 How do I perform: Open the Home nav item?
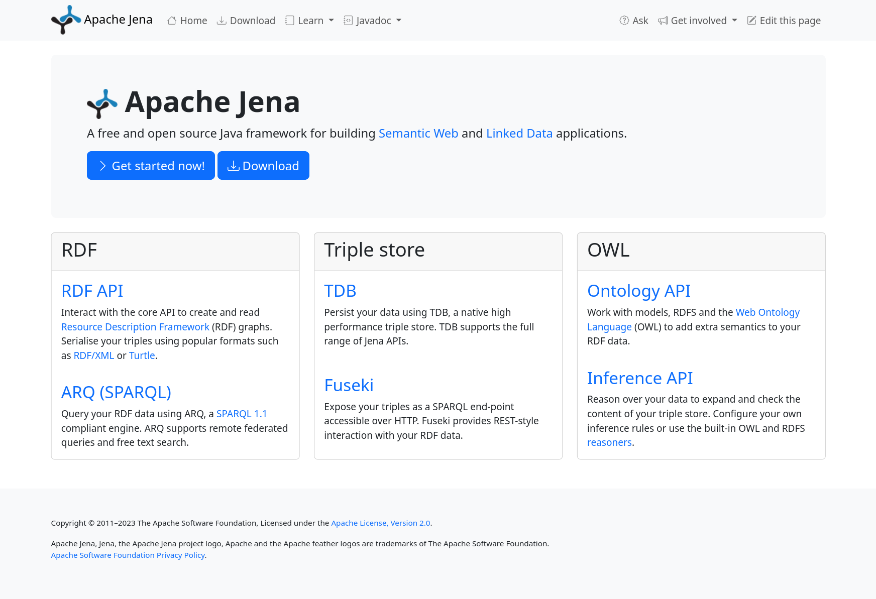pos(187,21)
